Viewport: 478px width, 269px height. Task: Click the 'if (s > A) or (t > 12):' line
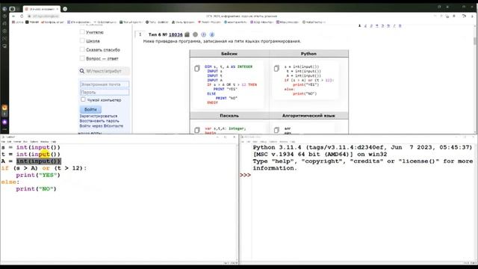point(44,168)
